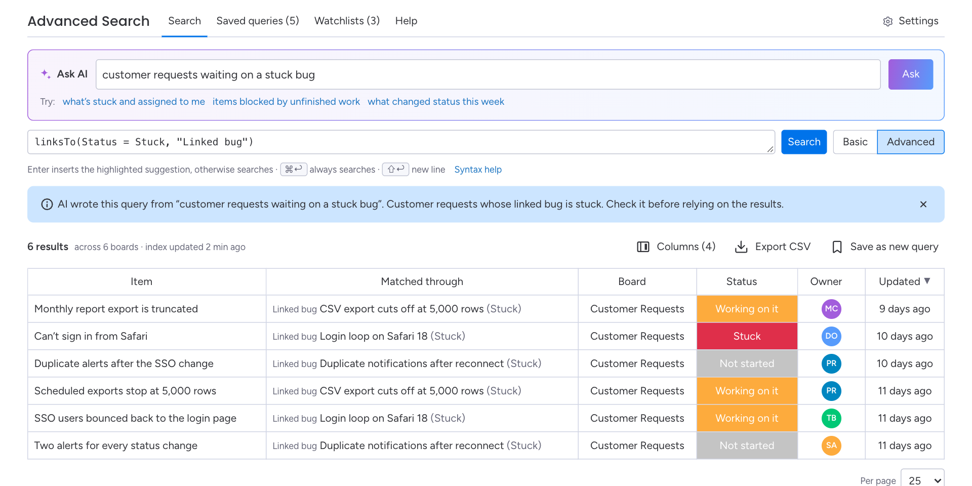Click the bookmark icon to save query
Screen dimensions: 972x486
pos(837,247)
